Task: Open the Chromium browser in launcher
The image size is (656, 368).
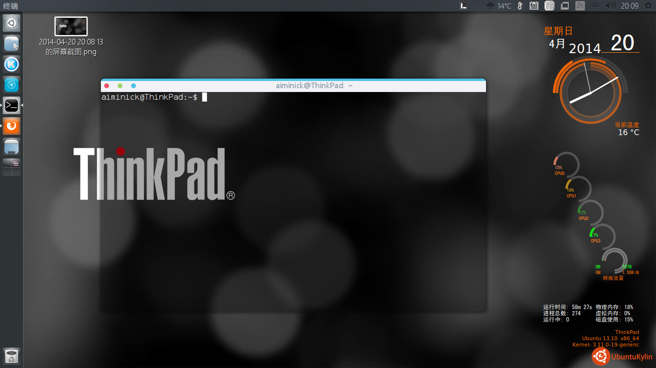Action: pyautogui.click(x=12, y=85)
